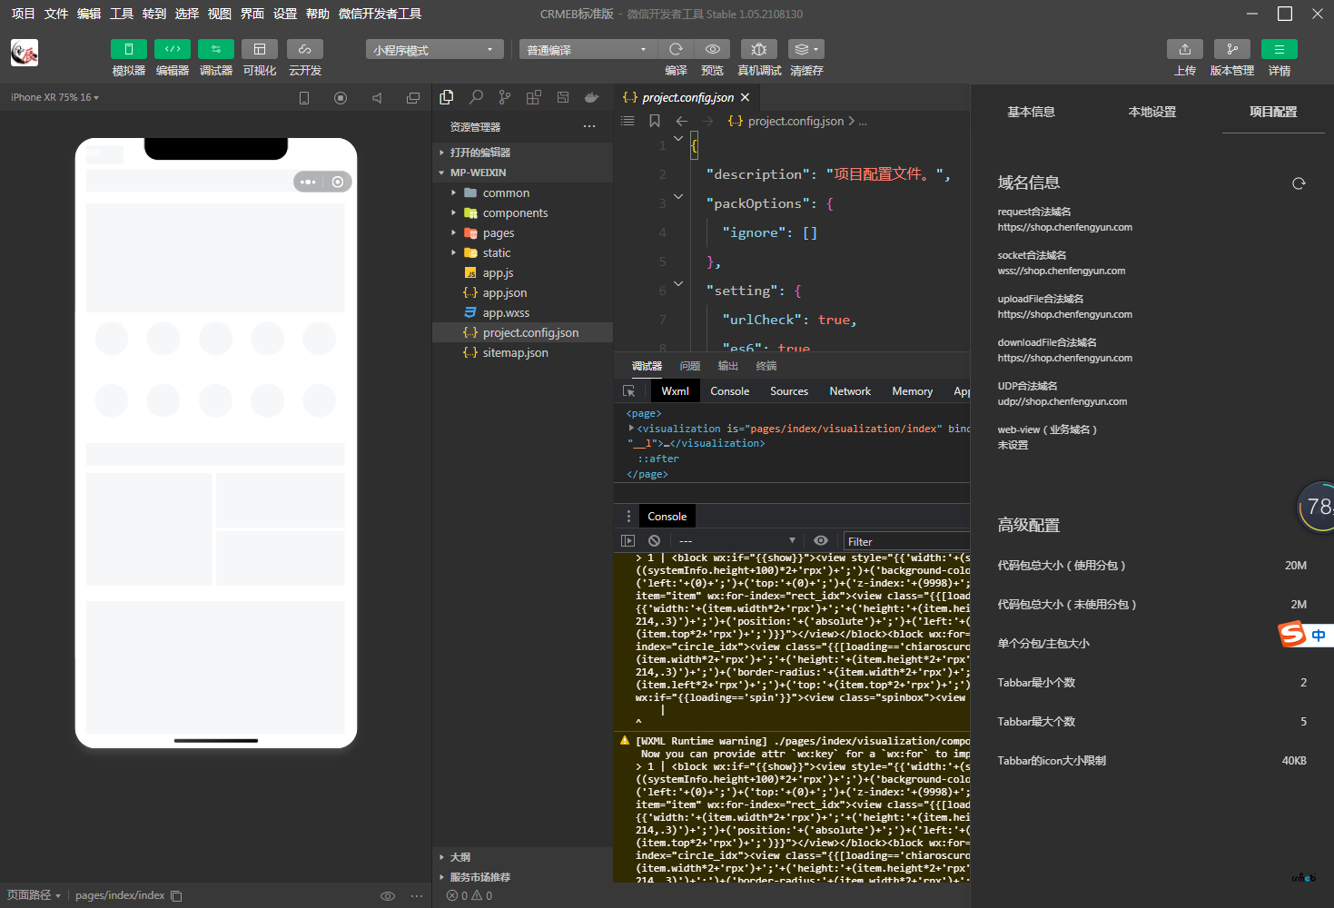Open the 资源管理器 more actions ellipsis
The image size is (1334, 908).
coord(589,126)
